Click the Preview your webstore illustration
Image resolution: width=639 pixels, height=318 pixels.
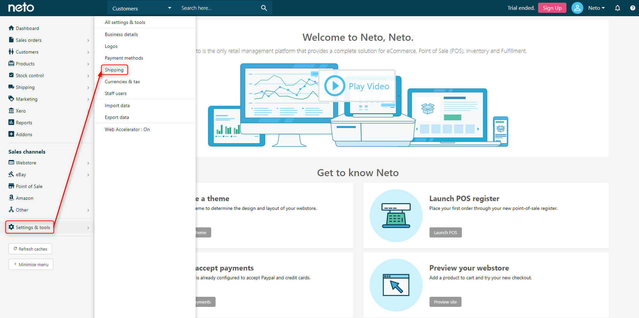tap(396, 285)
